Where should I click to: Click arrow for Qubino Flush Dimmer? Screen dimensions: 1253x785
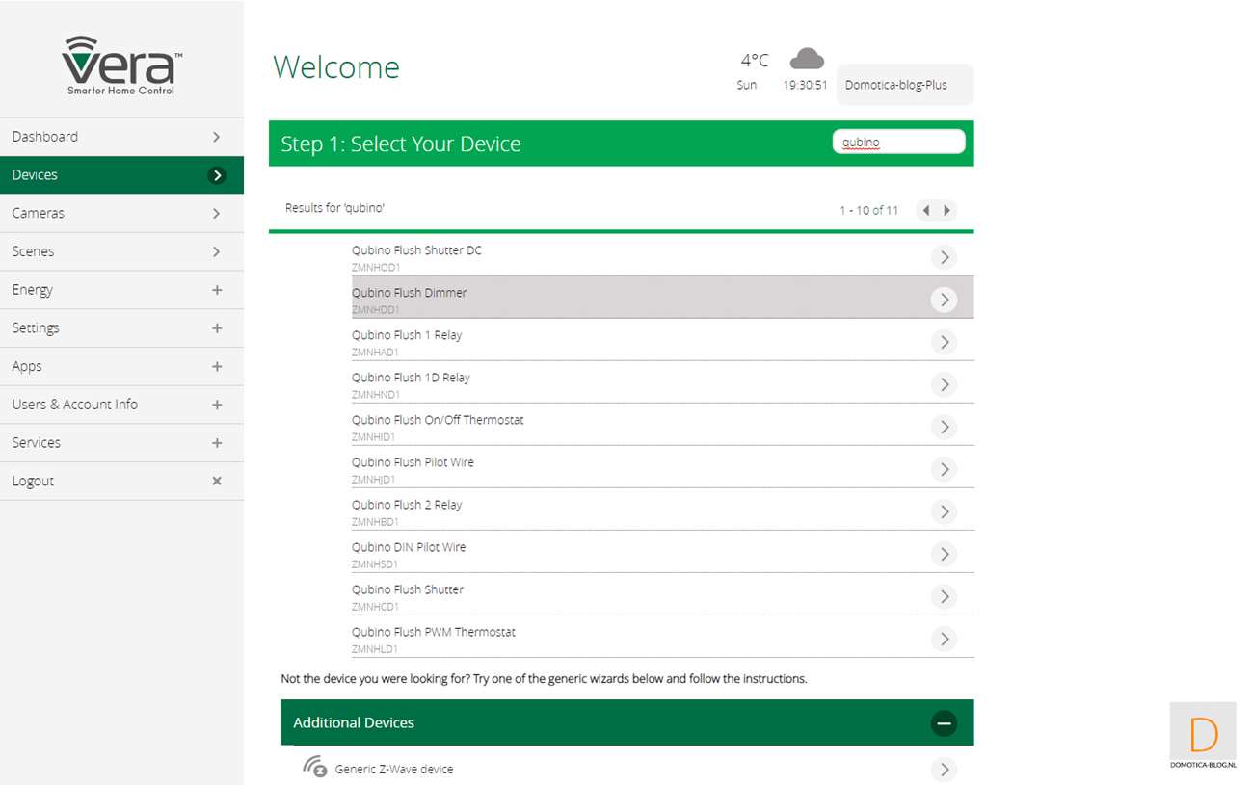click(945, 300)
